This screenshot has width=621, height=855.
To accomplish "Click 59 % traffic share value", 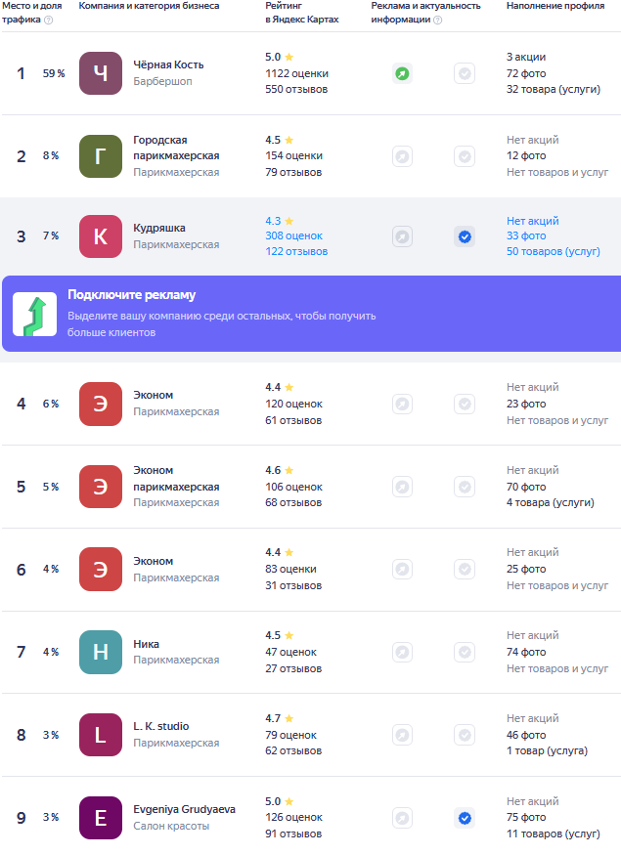I will coord(54,73).
